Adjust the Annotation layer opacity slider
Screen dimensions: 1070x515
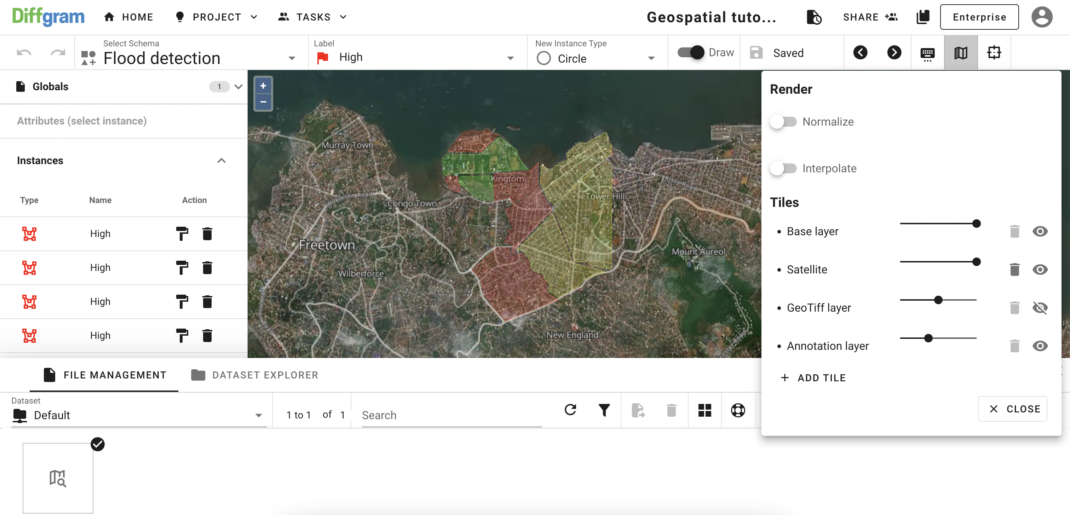coord(928,338)
